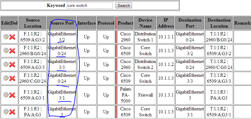Image resolution: width=251 pixels, height=119 pixels.
Task: Select IP address 10.1.1.1 cell
Action: click(166, 37)
